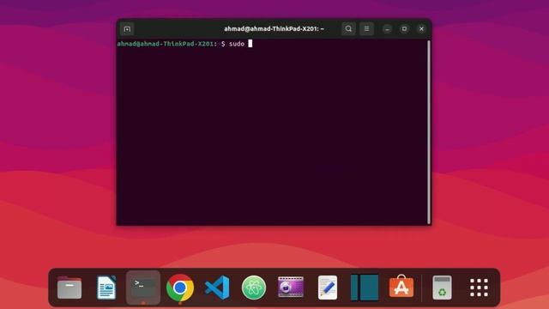Click the ahmad@ahmad-ThinkPad-X201 prompt text
The height and width of the screenshot is (309, 549).
pos(166,44)
